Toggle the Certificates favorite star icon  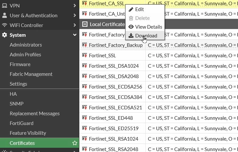pyautogui.click(x=75, y=143)
